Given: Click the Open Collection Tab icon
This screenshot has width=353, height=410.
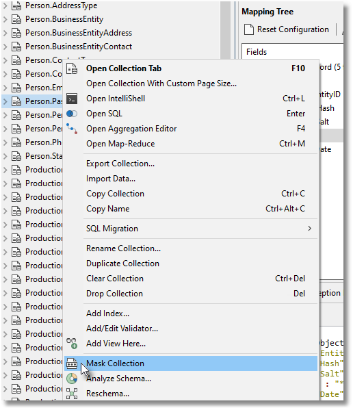Looking at the screenshot, I should tap(72, 68).
